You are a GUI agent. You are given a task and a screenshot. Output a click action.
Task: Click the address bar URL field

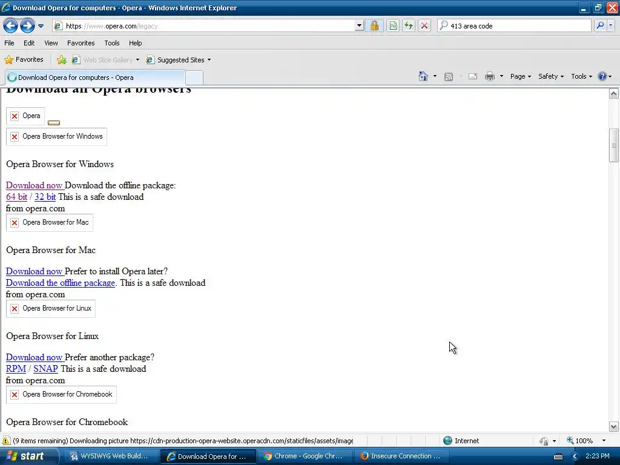203,26
